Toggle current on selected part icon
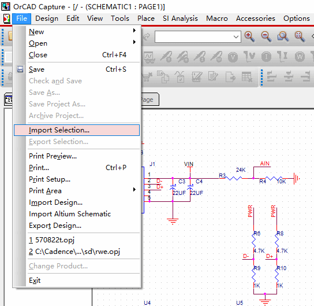The image size is (314, 306). click(282, 57)
